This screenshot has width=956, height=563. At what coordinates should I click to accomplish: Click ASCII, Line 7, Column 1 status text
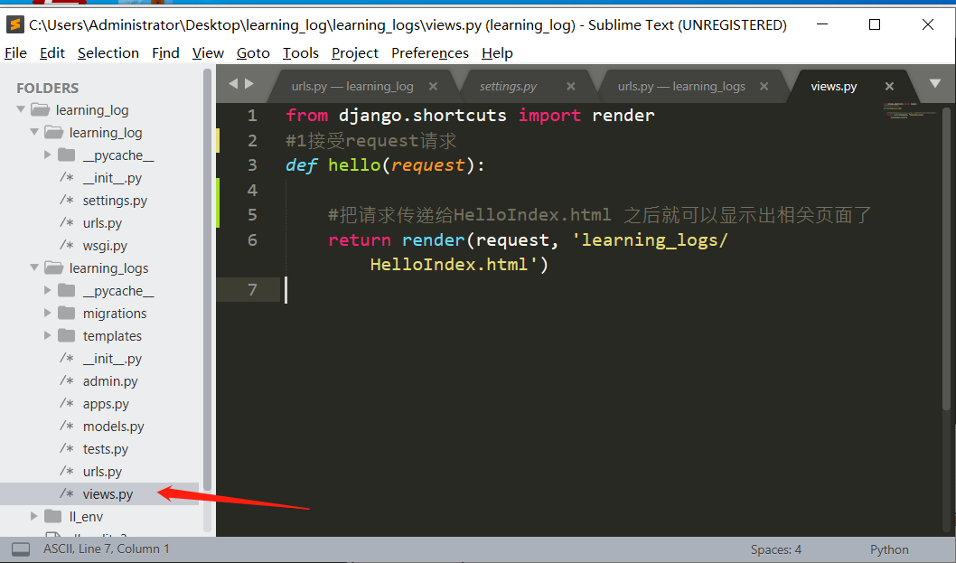(x=106, y=549)
